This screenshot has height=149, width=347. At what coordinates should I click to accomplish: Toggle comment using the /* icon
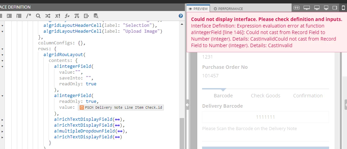(x=29, y=16)
